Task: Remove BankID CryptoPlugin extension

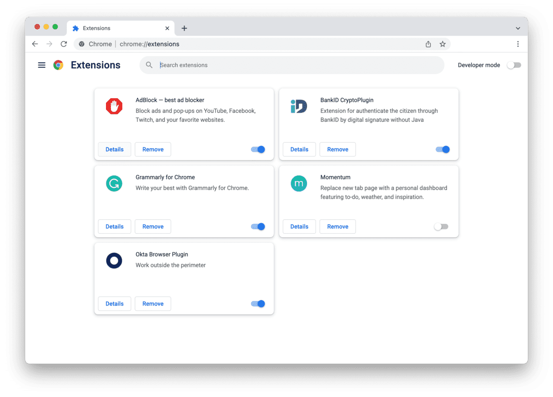Action: click(337, 149)
